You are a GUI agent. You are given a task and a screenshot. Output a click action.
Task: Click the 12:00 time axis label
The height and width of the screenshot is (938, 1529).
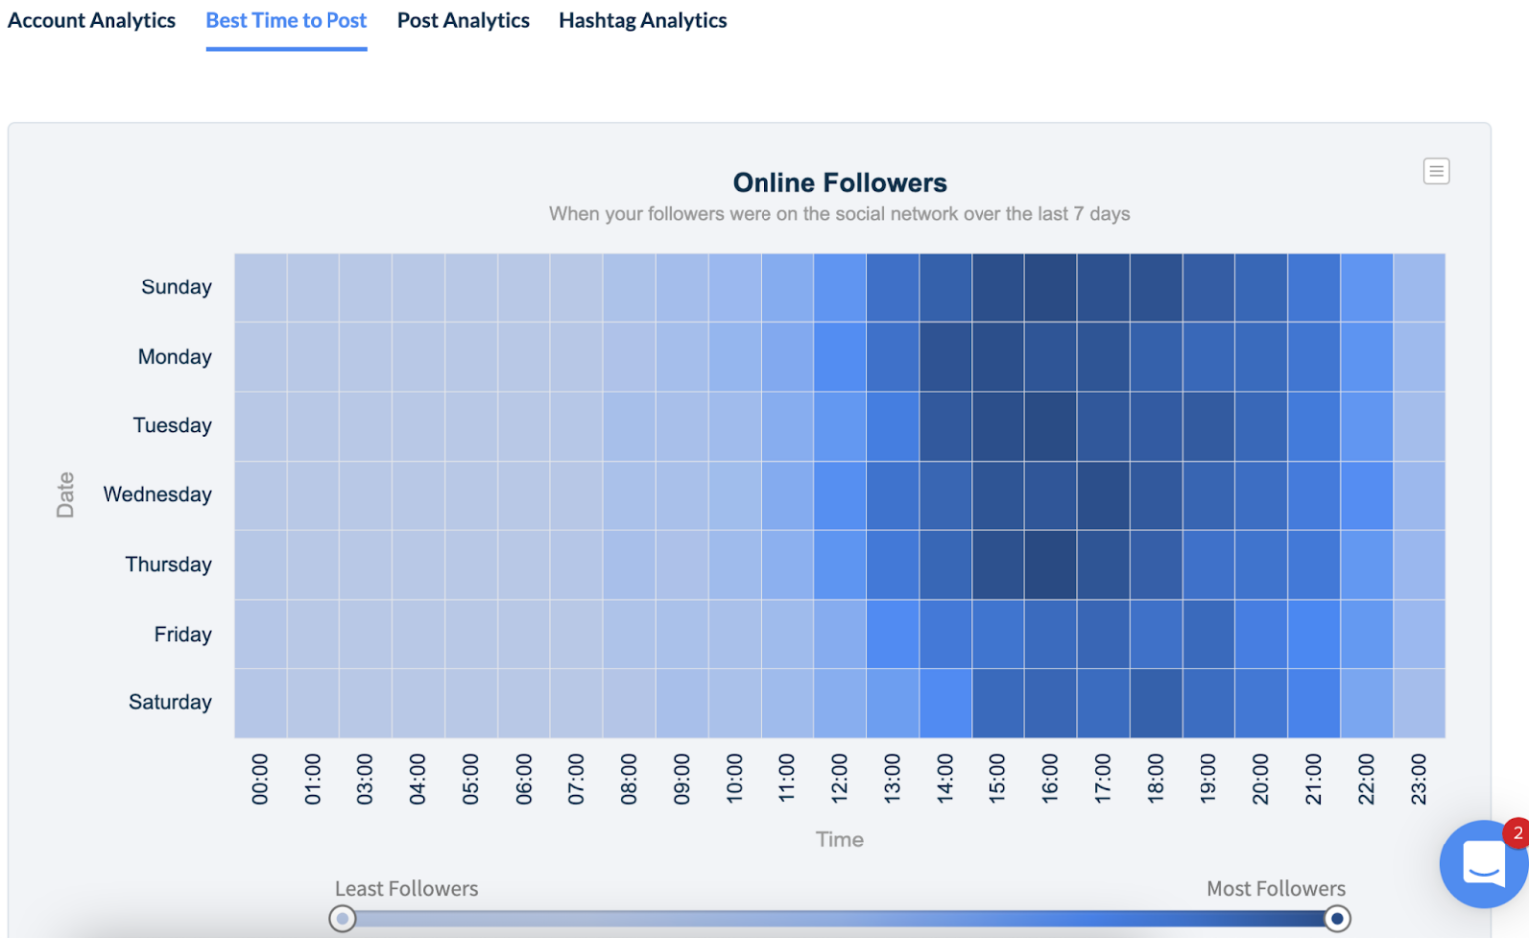point(839,781)
